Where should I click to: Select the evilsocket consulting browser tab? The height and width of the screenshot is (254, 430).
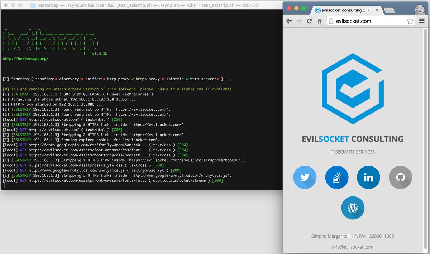347,10
